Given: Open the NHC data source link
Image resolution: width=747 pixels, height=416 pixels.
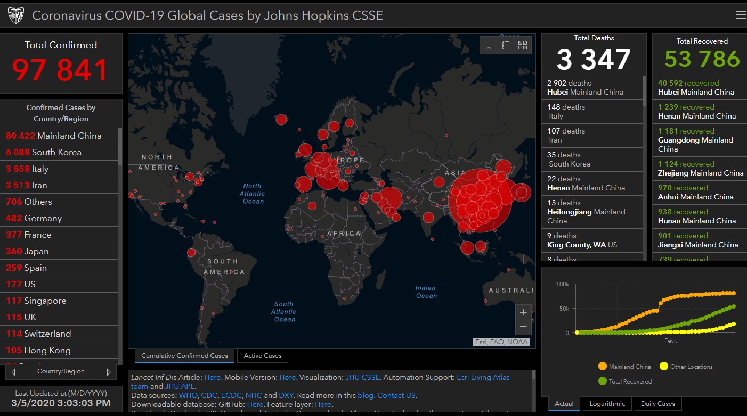Looking at the screenshot, I should [253, 395].
